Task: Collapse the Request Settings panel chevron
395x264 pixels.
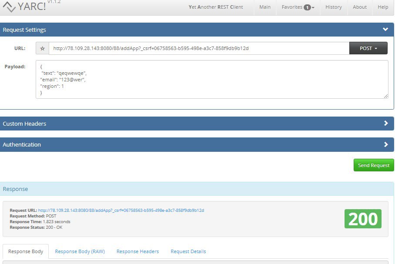Action: 385,29
